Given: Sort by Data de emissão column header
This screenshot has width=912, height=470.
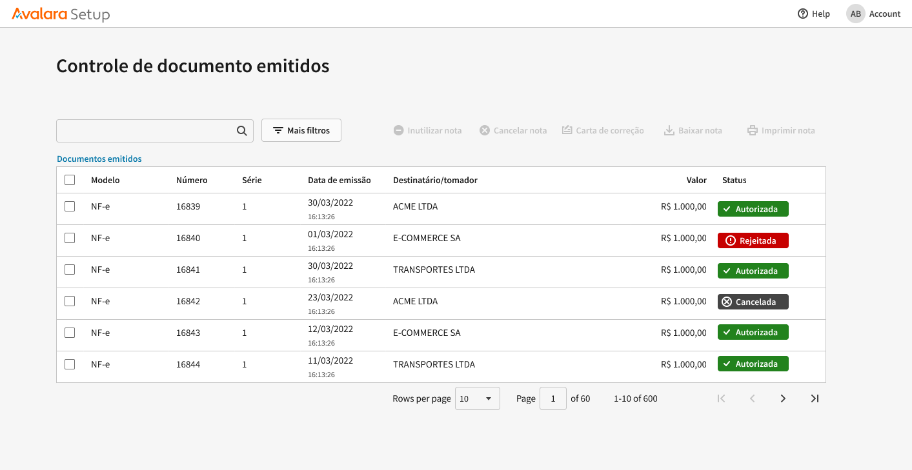Looking at the screenshot, I should pos(339,180).
